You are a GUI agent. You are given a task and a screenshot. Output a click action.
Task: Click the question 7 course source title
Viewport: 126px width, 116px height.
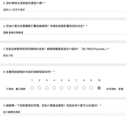tap(55, 49)
